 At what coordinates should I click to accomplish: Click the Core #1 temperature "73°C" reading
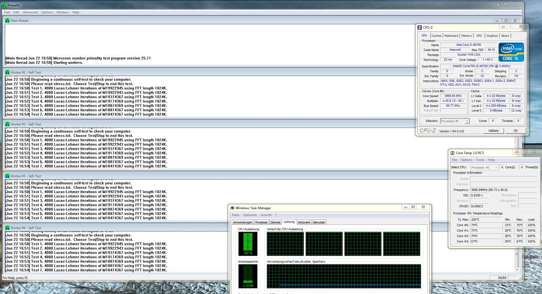[x=485, y=231]
